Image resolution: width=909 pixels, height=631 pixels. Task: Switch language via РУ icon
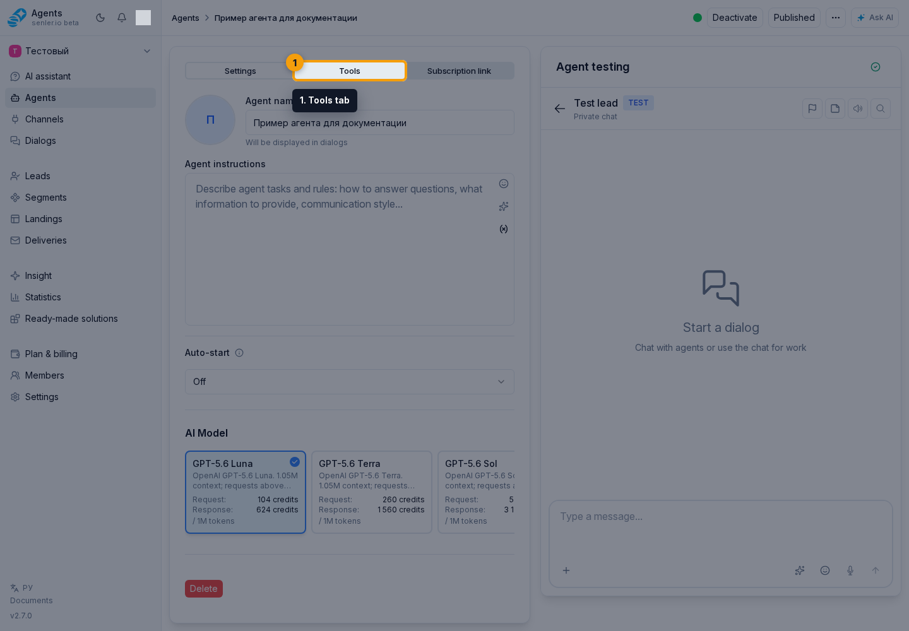[21, 587]
